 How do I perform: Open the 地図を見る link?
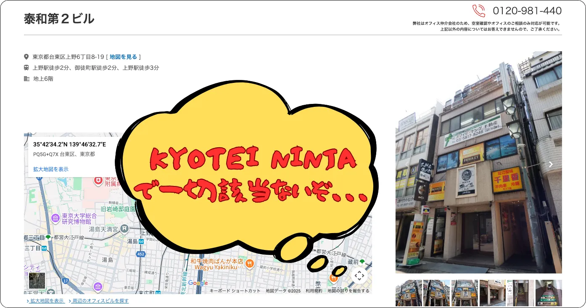click(123, 56)
